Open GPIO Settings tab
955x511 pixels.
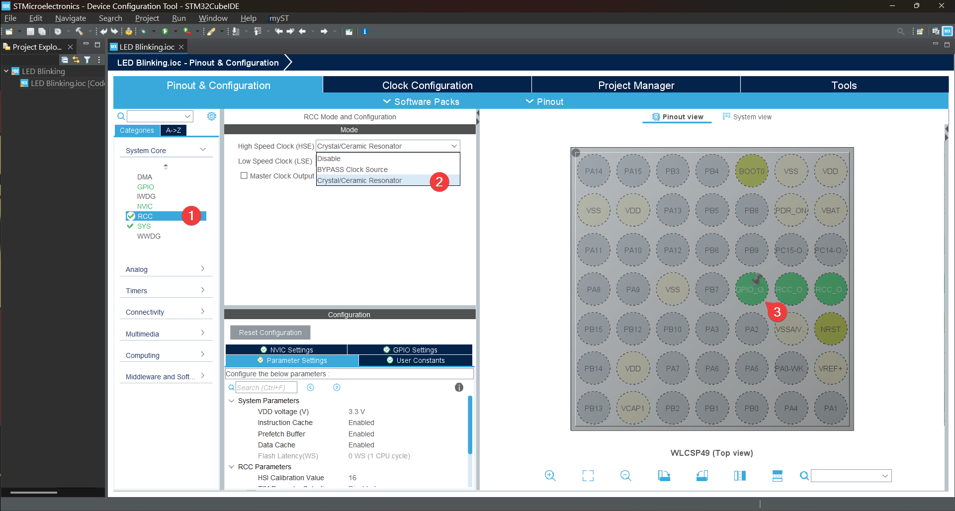[410, 349]
